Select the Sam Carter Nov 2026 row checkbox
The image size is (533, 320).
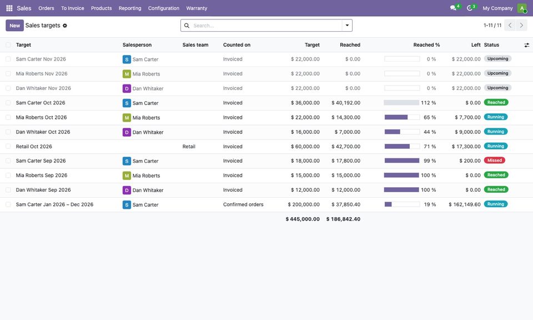point(8,59)
